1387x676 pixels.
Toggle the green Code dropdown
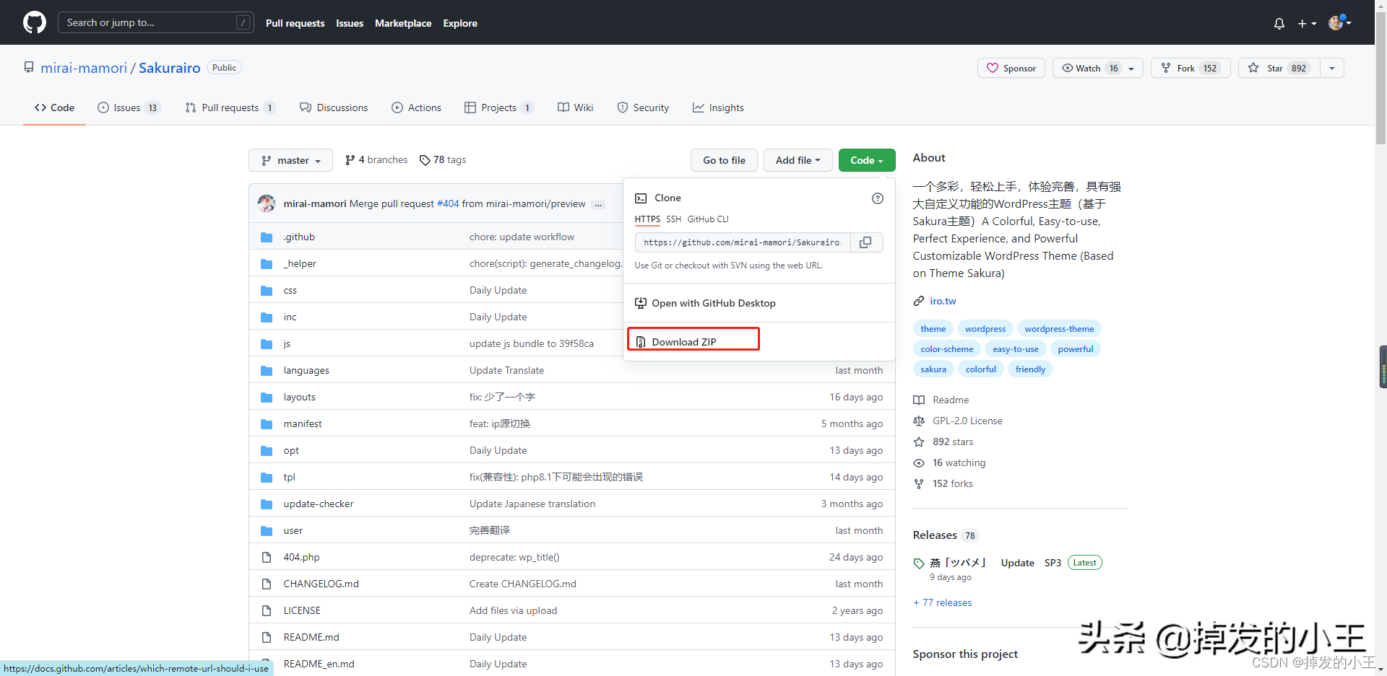[x=867, y=160]
